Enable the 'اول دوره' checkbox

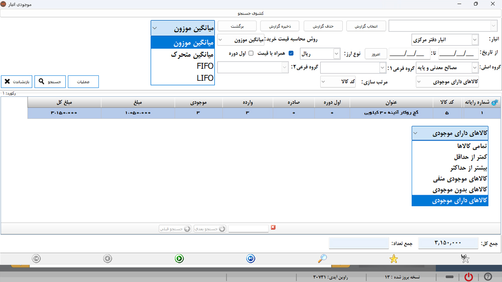click(251, 53)
